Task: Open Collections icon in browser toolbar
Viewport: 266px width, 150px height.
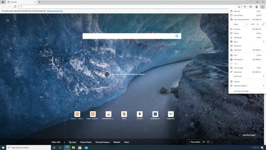Action: tap(251, 7)
